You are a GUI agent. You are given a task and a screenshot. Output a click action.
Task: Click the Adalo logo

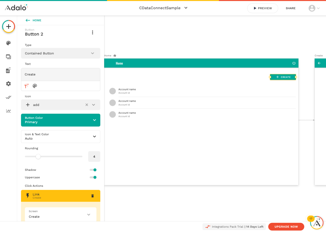pyautogui.click(x=16, y=8)
